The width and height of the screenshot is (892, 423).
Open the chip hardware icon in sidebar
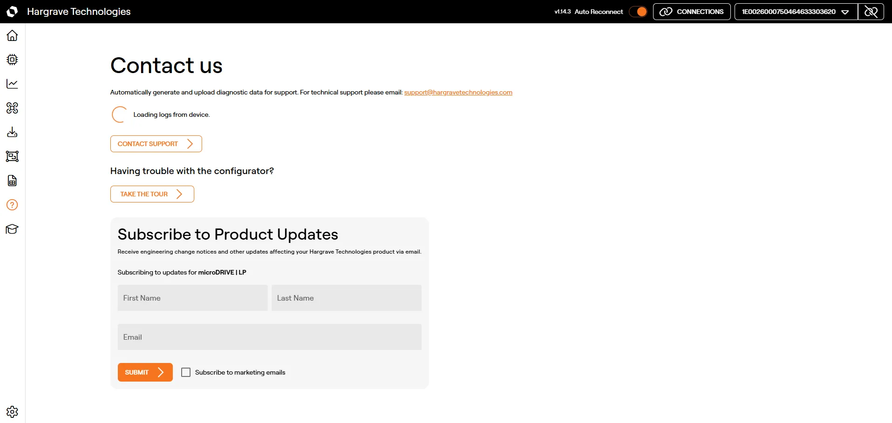(x=12, y=60)
